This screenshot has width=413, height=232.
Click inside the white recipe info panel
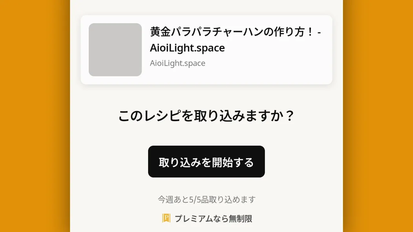click(x=206, y=49)
